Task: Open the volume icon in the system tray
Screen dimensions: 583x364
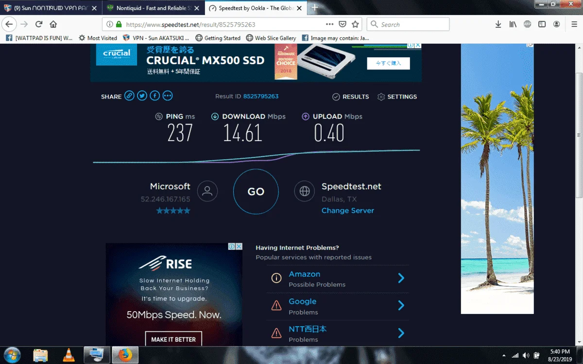Action: [x=526, y=355]
